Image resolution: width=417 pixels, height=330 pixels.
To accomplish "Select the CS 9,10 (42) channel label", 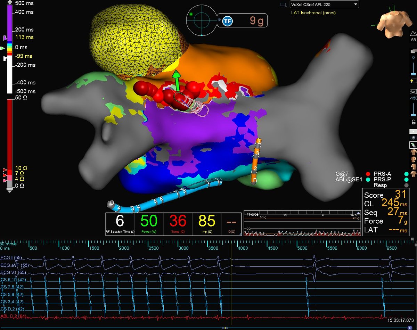I will point(13,280).
